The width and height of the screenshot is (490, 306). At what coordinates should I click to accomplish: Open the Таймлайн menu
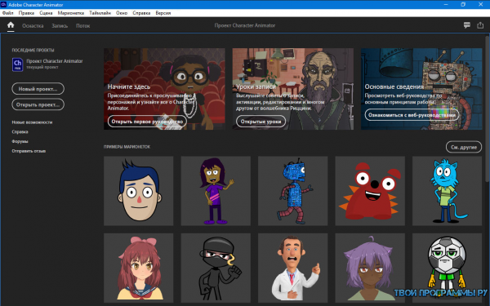click(100, 13)
